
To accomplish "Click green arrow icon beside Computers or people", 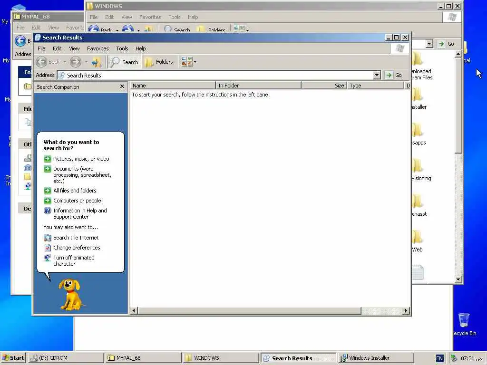I will point(47,201).
